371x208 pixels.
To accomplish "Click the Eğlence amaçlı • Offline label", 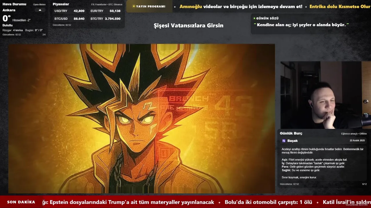I will tap(354, 134).
